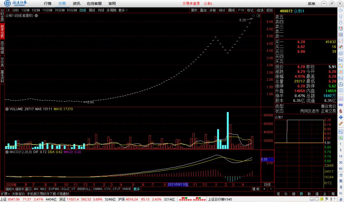Open the 资讯 news menu
The image size is (344, 202).
(x=76, y=3)
